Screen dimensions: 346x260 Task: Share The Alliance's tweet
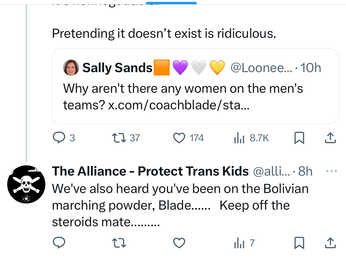coord(330,243)
